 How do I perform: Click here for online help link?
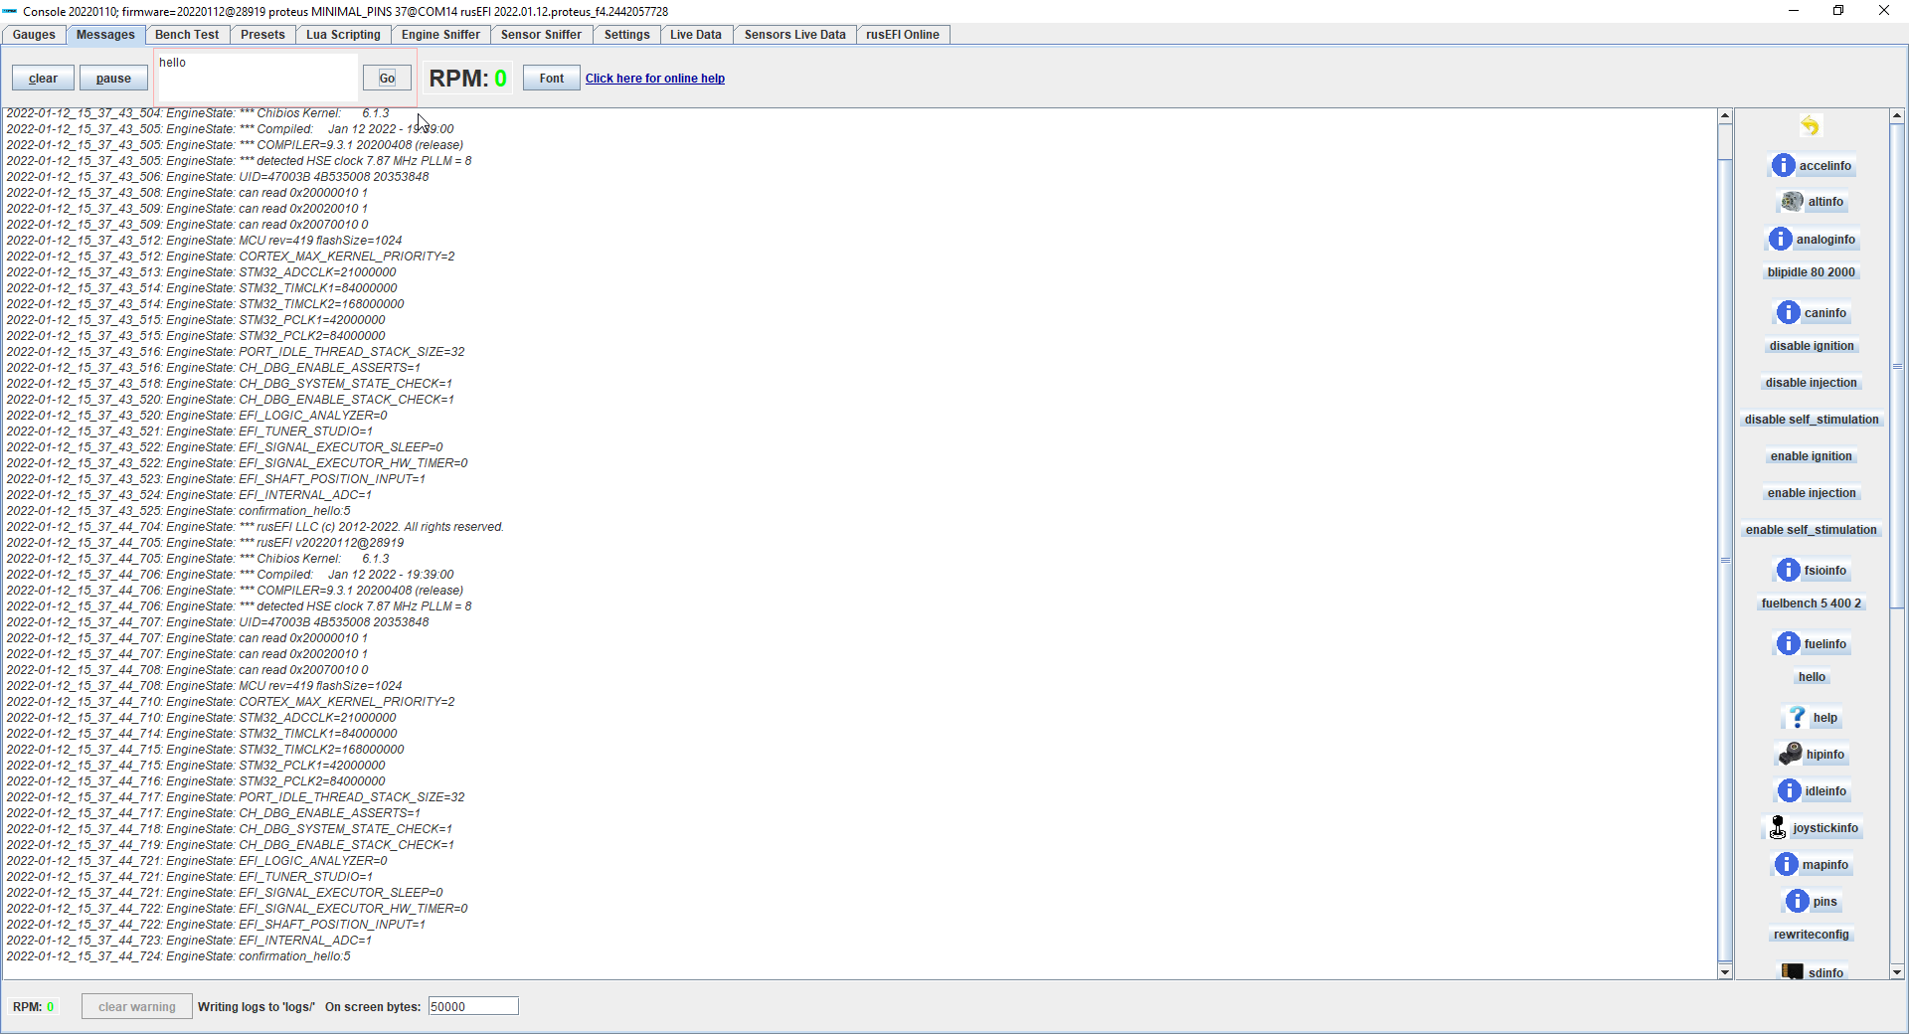(x=655, y=78)
